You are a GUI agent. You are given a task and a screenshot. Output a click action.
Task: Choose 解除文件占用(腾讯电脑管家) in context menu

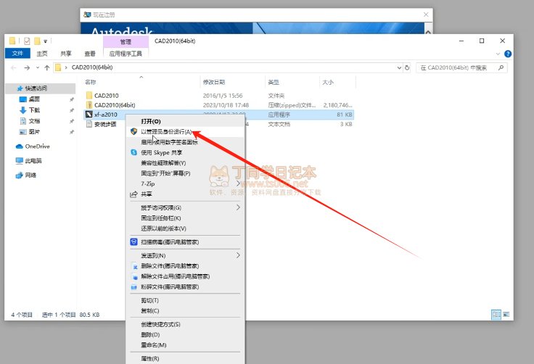pos(185,276)
